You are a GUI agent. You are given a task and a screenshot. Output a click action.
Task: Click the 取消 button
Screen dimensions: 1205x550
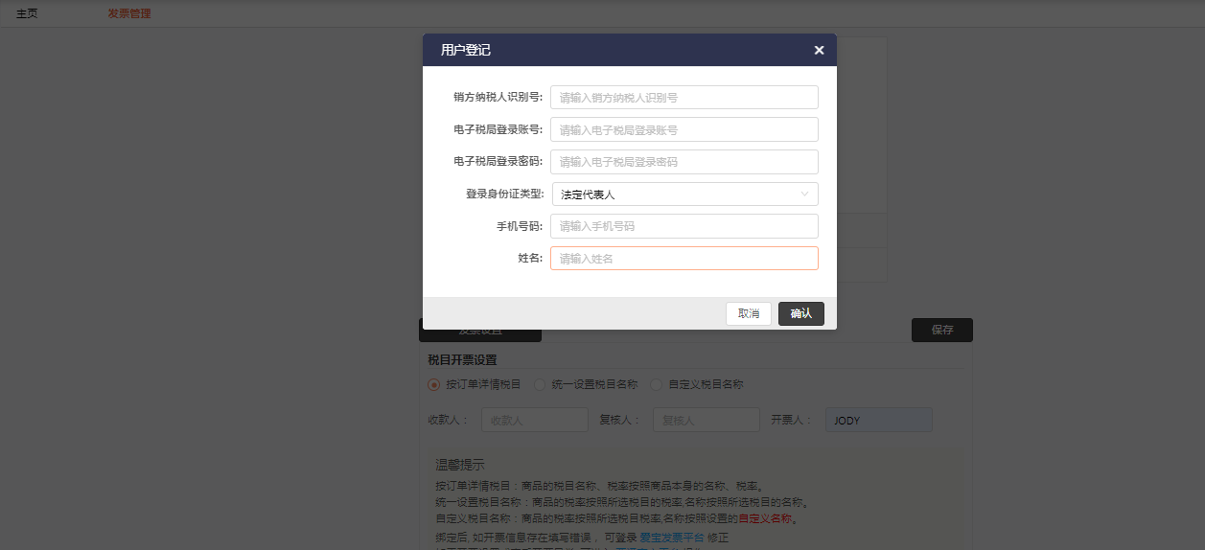749,314
